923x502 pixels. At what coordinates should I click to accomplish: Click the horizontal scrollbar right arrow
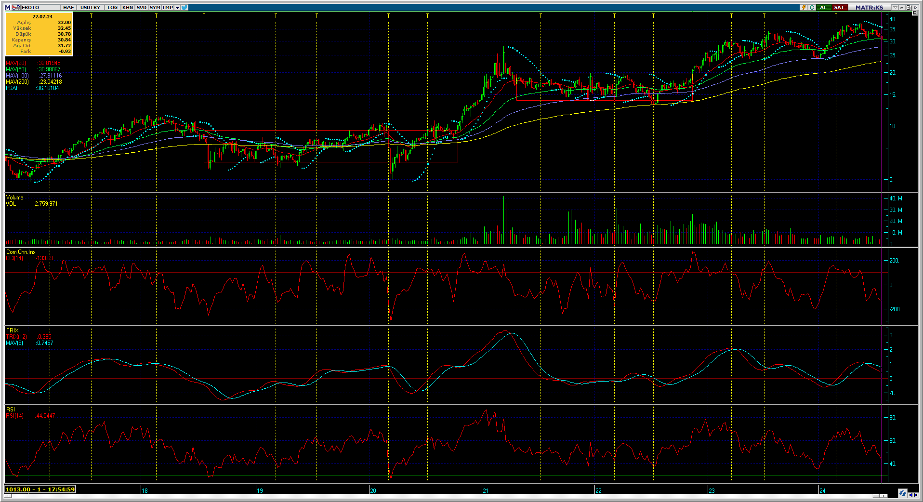884,495
